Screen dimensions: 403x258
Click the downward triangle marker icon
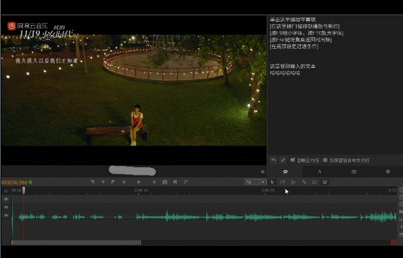pyautogui.click(x=103, y=182)
